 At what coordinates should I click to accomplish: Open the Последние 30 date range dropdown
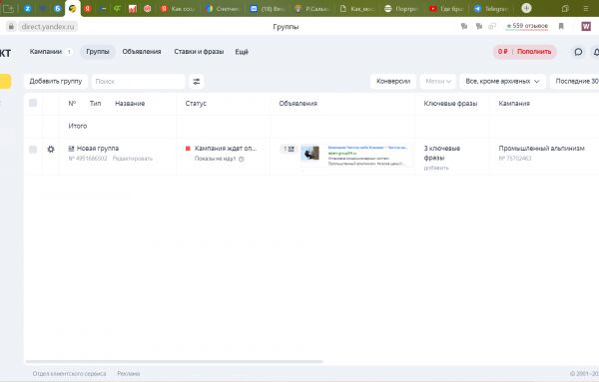click(575, 81)
